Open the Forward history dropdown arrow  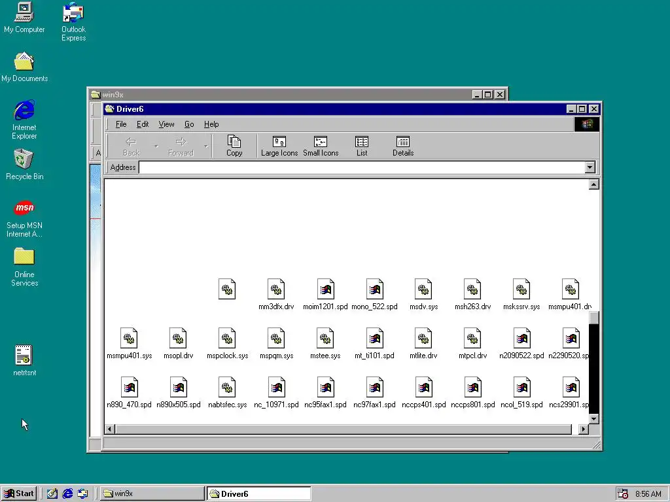coord(206,146)
